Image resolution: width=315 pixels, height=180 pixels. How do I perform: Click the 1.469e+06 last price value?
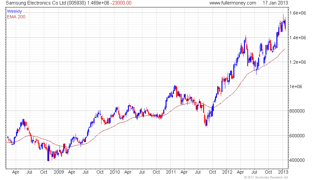(x=98, y=3)
